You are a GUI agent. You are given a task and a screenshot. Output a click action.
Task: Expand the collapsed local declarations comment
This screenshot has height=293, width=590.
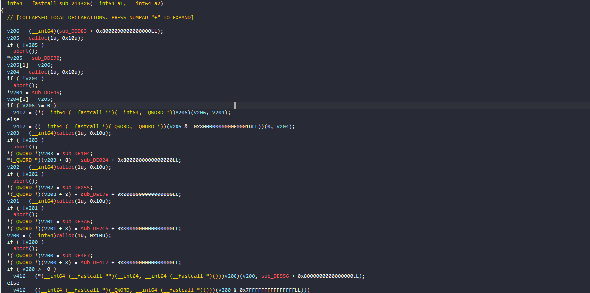click(101, 18)
